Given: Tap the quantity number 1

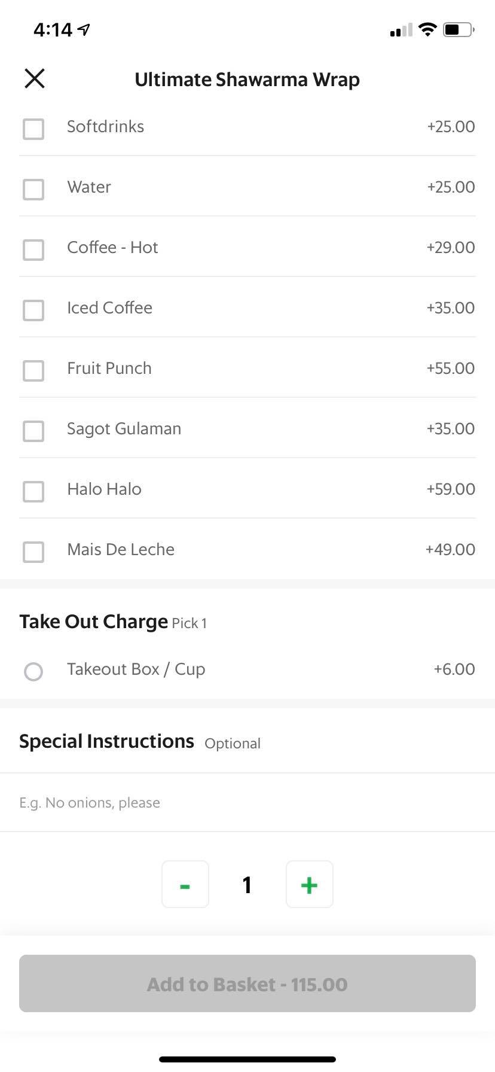Looking at the screenshot, I should tap(247, 885).
